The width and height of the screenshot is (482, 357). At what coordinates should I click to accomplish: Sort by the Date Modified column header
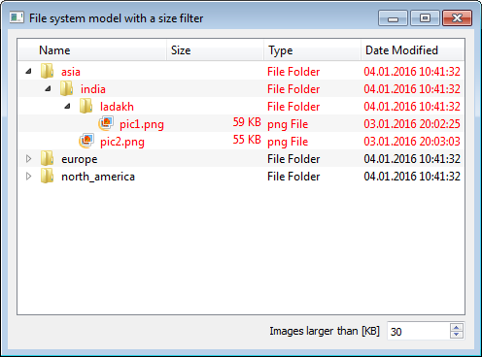(413, 50)
